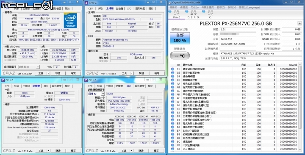Click the status circle for SMART attribute B0
Image resolution: width=305 pixels, height=155 pixels.
(172, 105)
